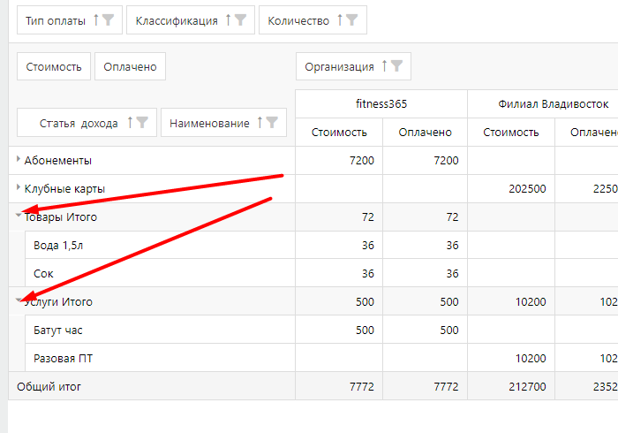Collapse the Услуги Итого group
Image resolution: width=618 pixels, height=433 pixels.
click(x=19, y=300)
